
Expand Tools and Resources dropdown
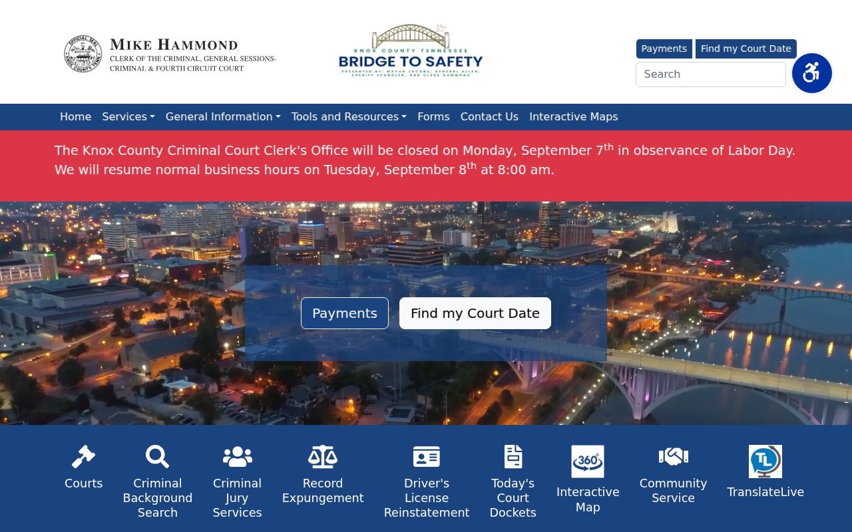349,116
